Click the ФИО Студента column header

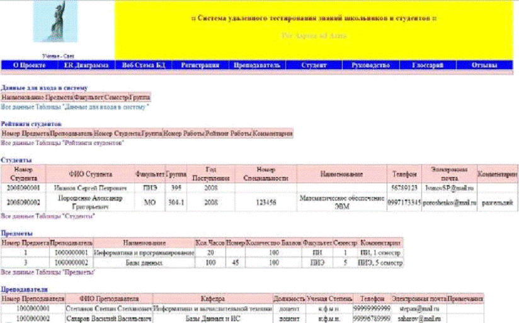[89, 173]
